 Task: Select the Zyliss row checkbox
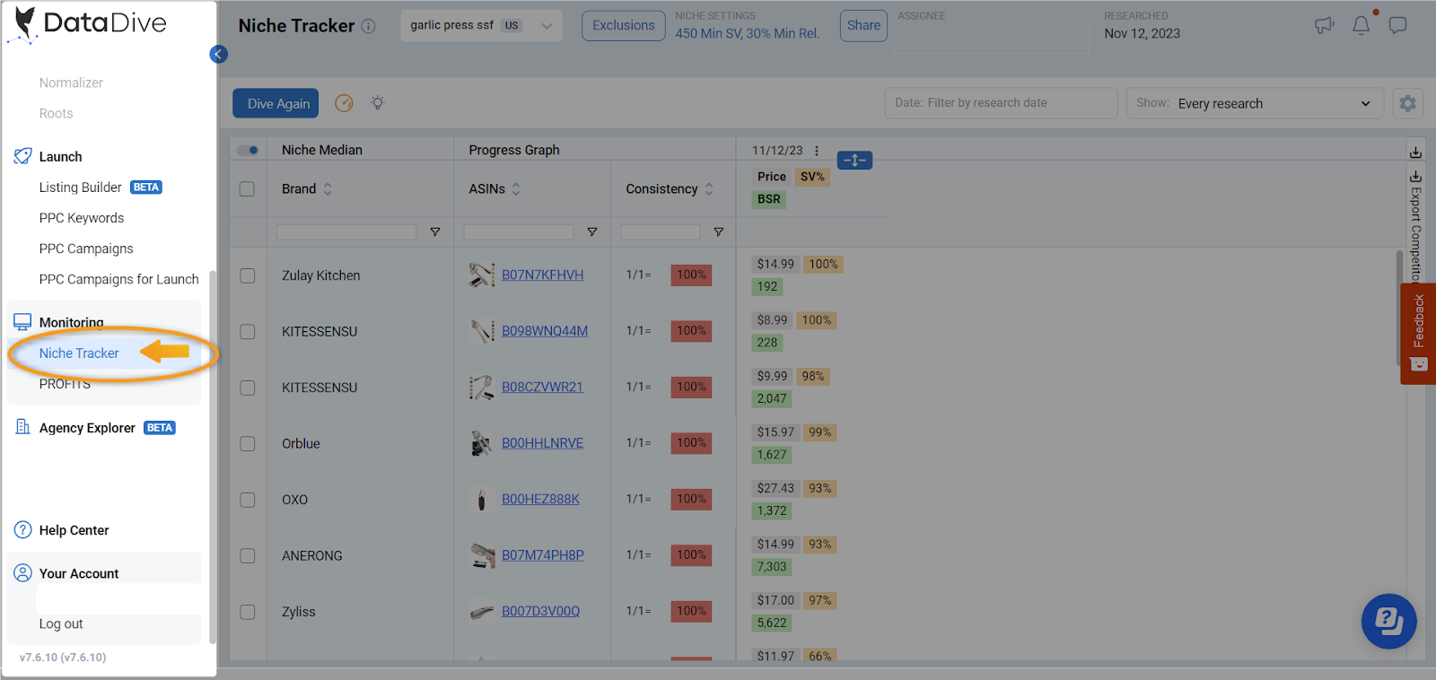247,612
